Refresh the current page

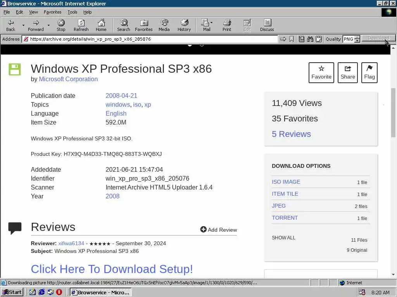(x=81, y=25)
